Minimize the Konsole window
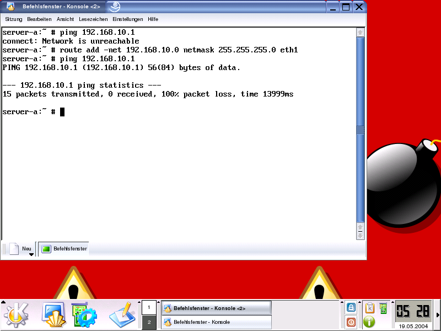This screenshot has height=331, width=441. (x=333, y=7)
